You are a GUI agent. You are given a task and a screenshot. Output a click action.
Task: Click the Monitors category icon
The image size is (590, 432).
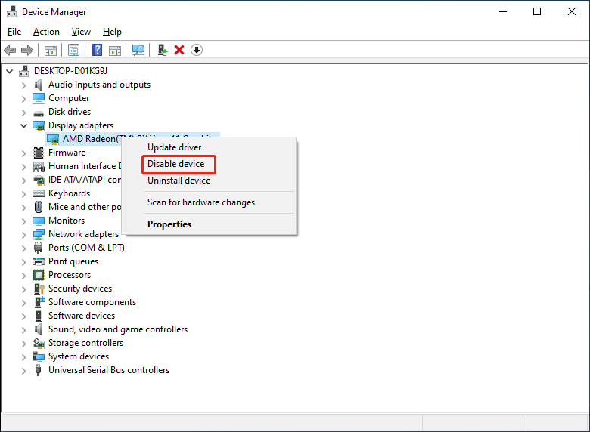(x=39, y=221)
